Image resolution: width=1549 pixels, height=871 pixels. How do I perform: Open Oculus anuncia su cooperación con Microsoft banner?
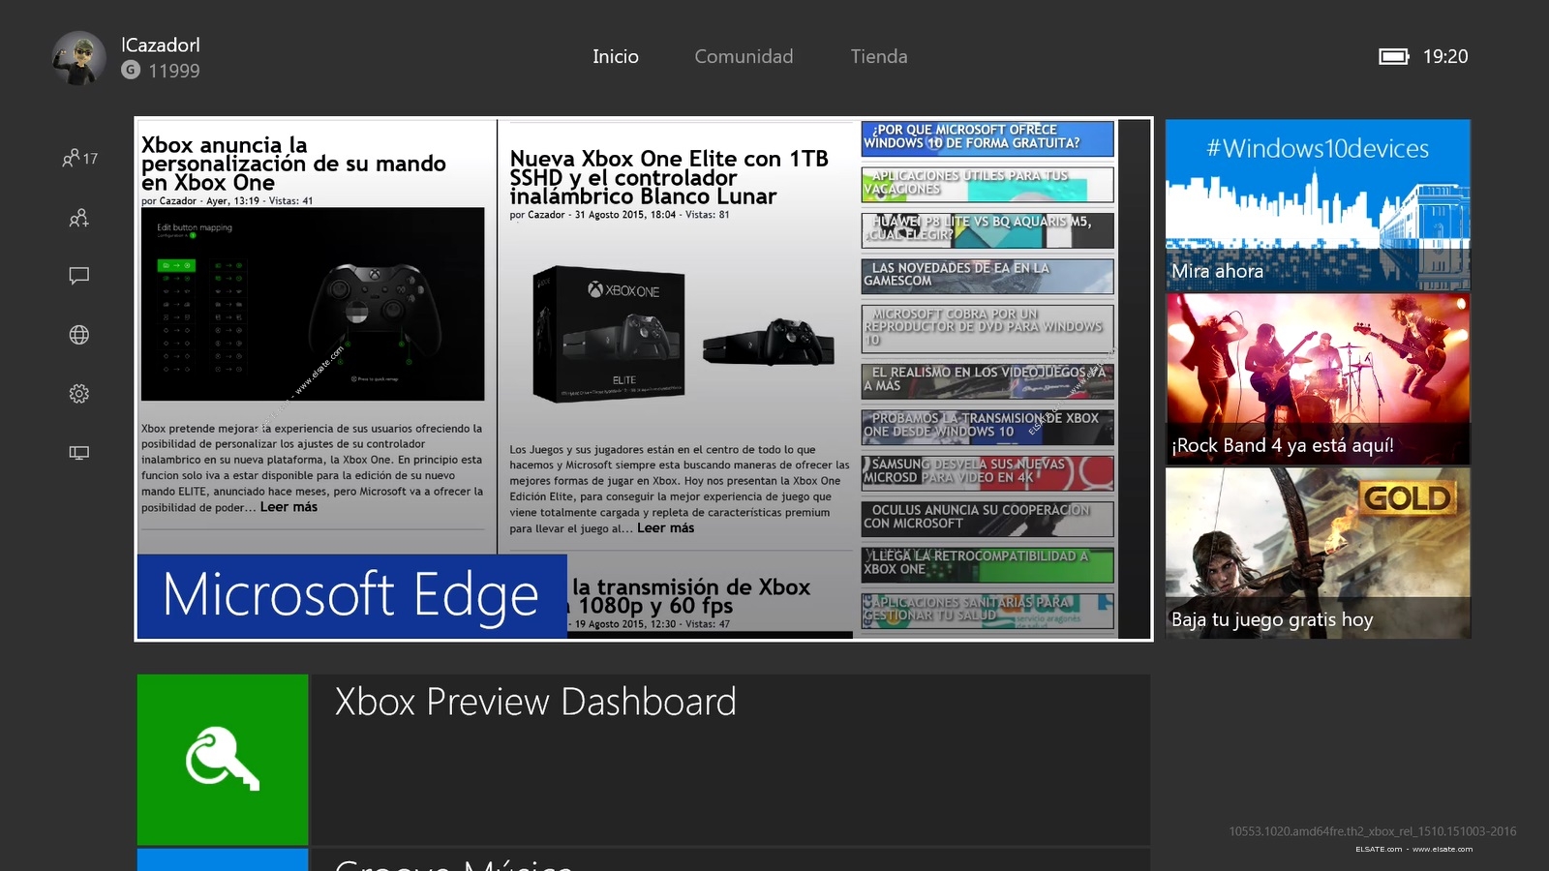click(987, 519)
